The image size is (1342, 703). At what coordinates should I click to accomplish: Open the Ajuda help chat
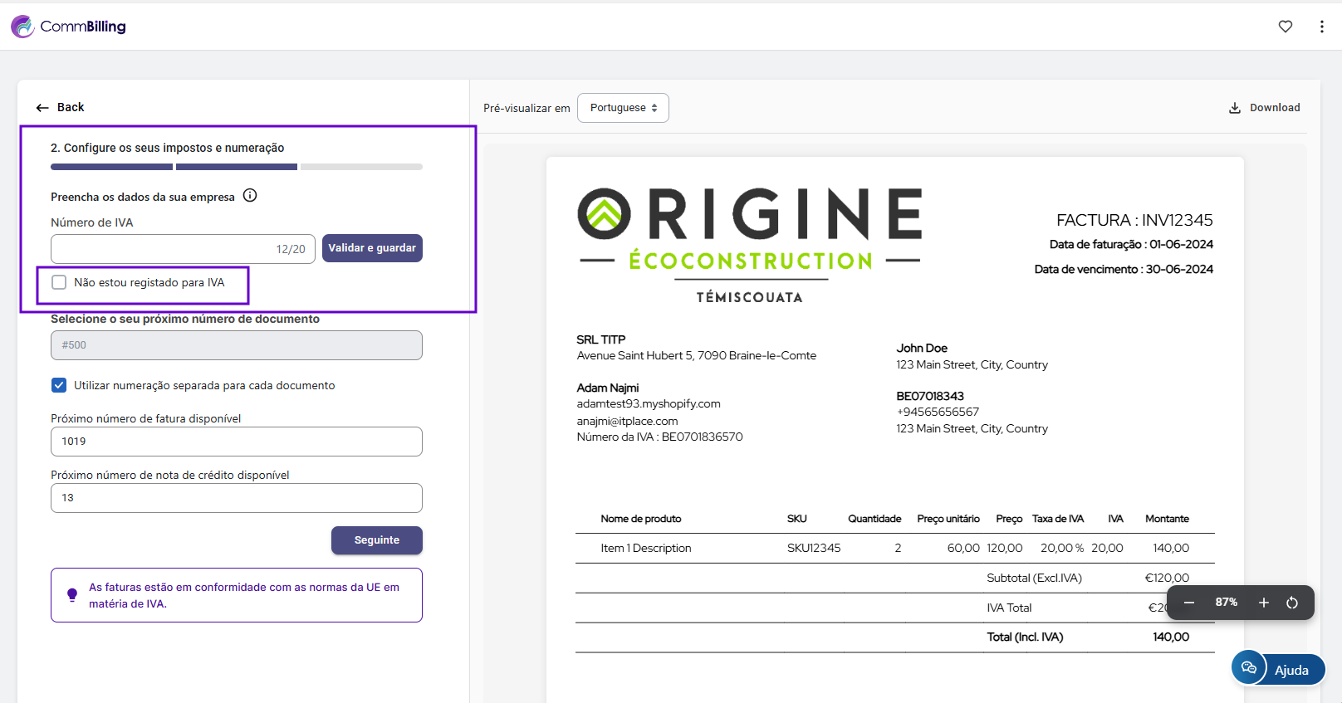(1279, 669)
